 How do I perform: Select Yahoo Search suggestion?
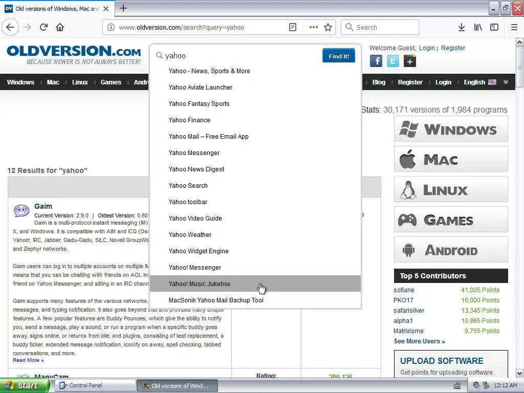coord(255,185)
